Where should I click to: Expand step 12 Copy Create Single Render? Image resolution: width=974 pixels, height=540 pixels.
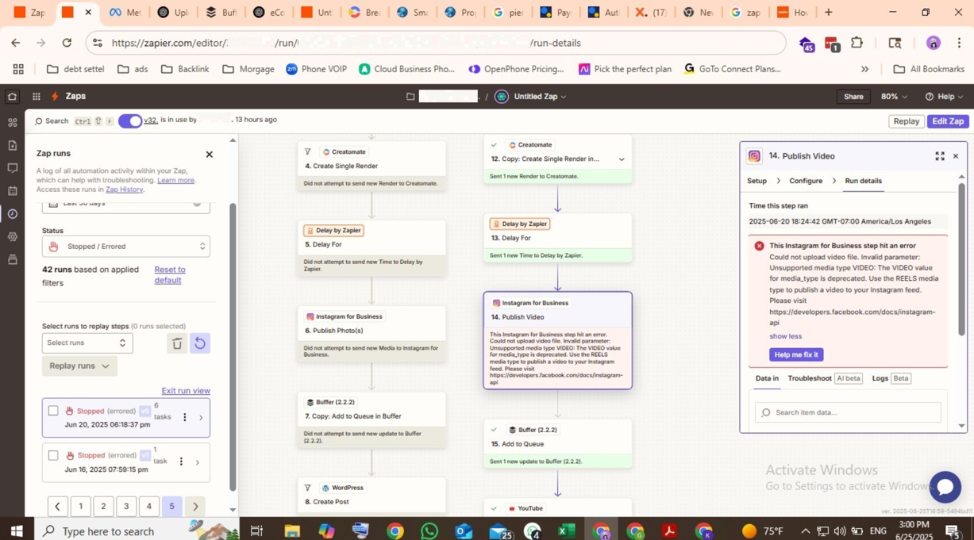click(x=622, y=159)
